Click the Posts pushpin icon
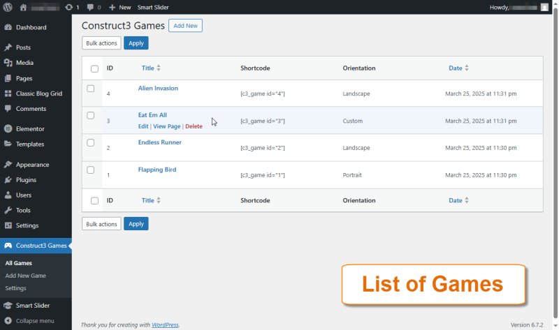 tap(8, 47)
